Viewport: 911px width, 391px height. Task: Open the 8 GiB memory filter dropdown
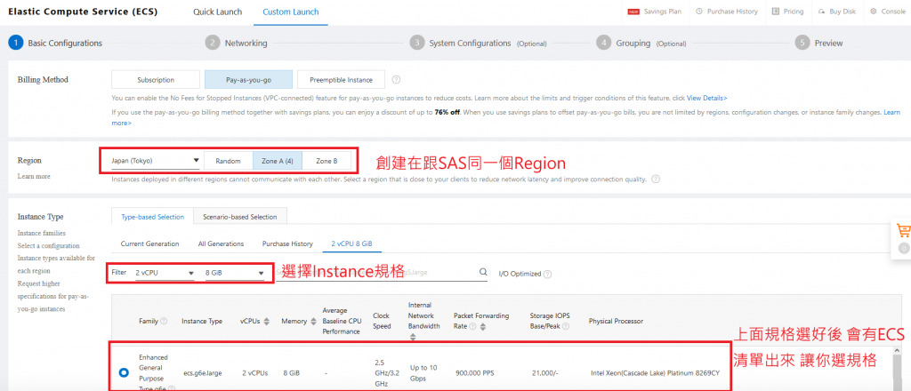coord(235,273)
